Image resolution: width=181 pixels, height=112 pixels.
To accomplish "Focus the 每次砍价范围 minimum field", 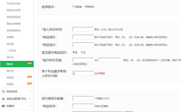I will tap(83, 60).
